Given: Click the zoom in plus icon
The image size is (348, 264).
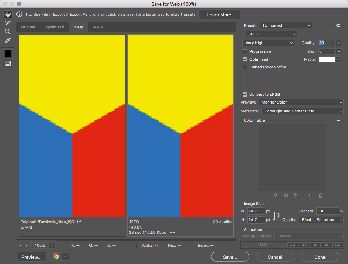Looking at the screenshot, I should point(26,246).
